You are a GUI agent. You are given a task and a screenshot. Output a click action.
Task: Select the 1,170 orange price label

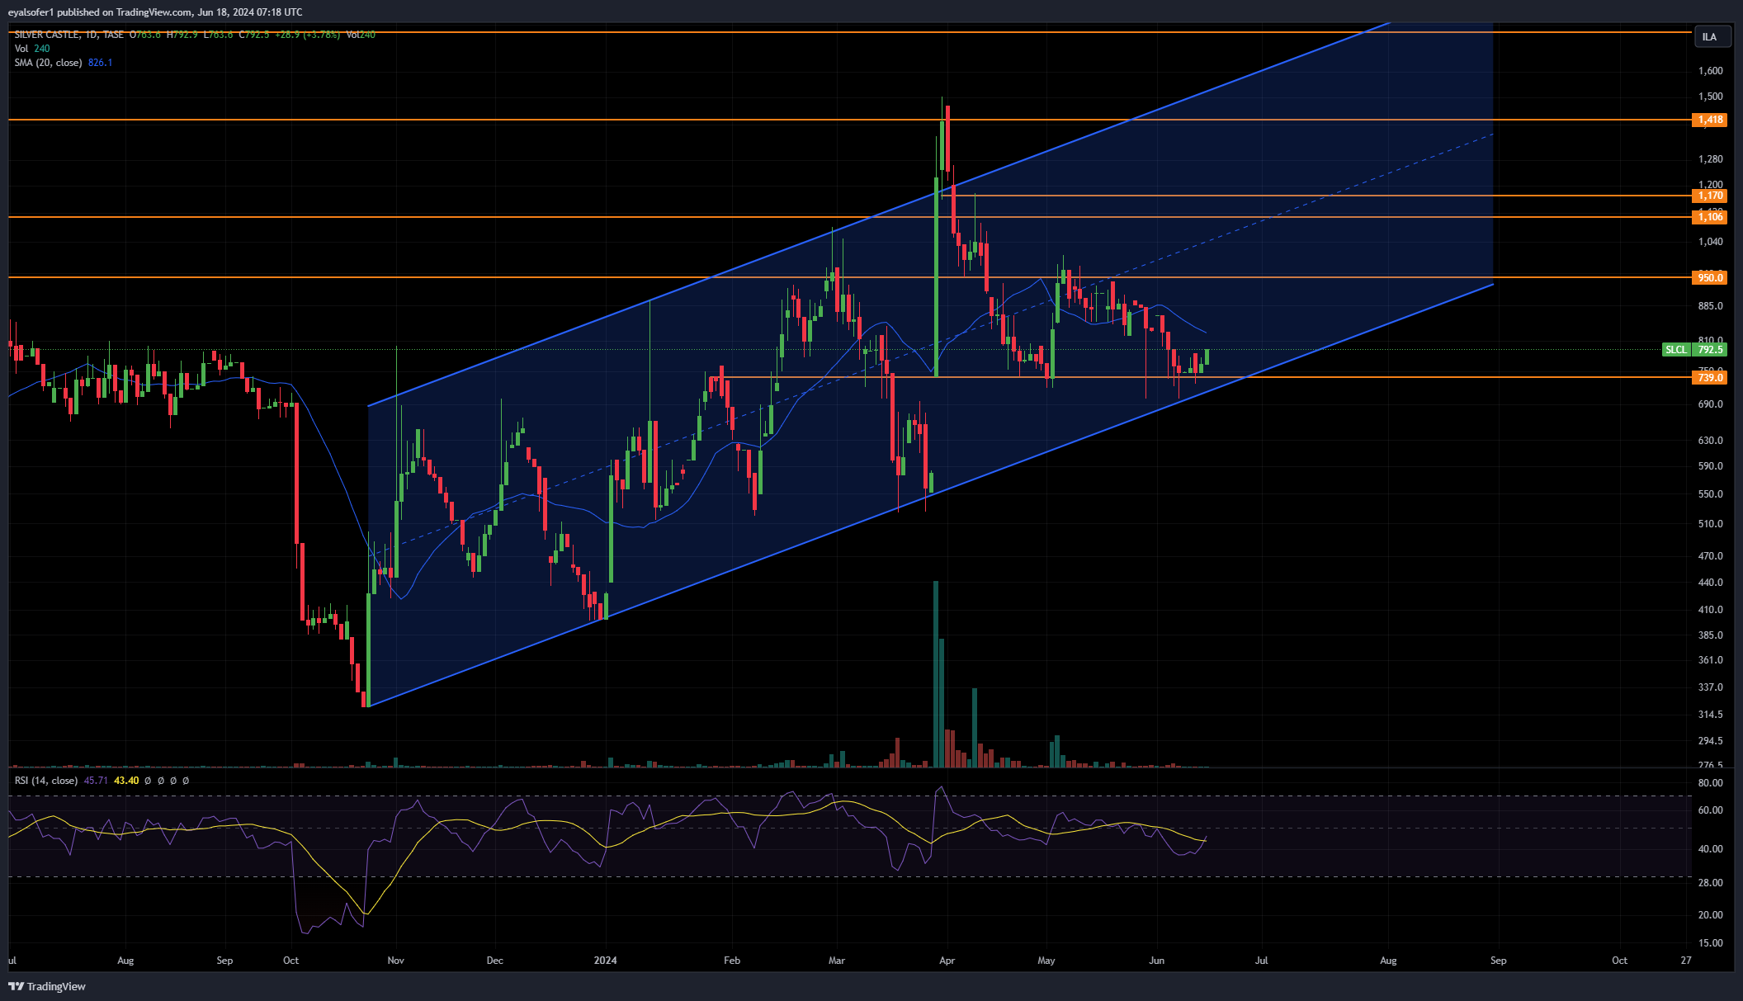[1709, 196]
